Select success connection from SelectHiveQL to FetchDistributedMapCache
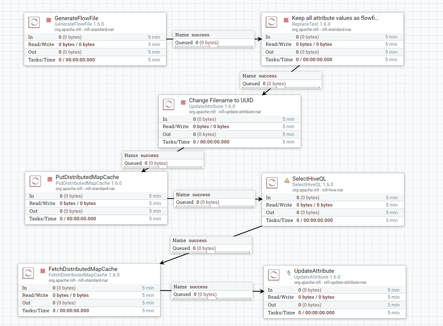 pos(211,244)
